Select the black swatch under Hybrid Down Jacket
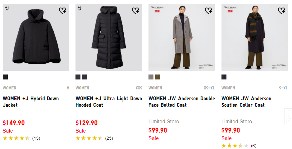 tap(5, 77)
